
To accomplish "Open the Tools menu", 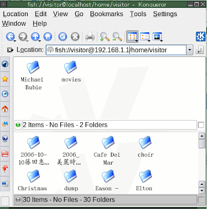I will coord(138,14).
